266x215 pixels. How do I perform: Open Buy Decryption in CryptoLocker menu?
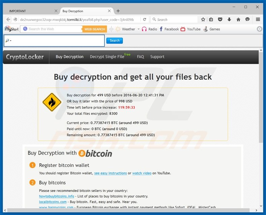tap(70, 57)
